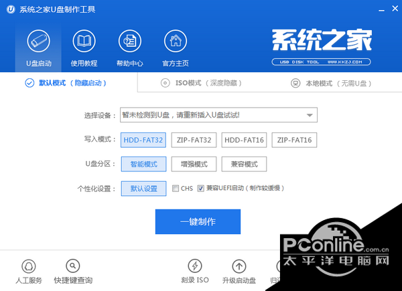The height and width of the screenshot is (291, 402).
Task: Open the 快捷键查询 search icon
Action: pos(73,266)
